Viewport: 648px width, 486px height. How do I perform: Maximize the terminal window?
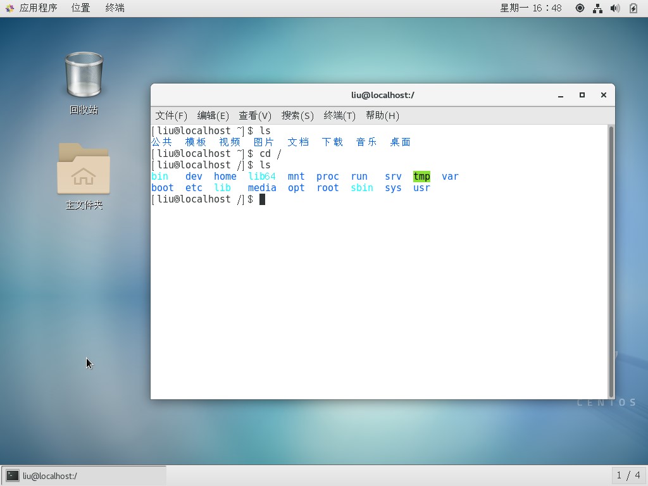582,95
